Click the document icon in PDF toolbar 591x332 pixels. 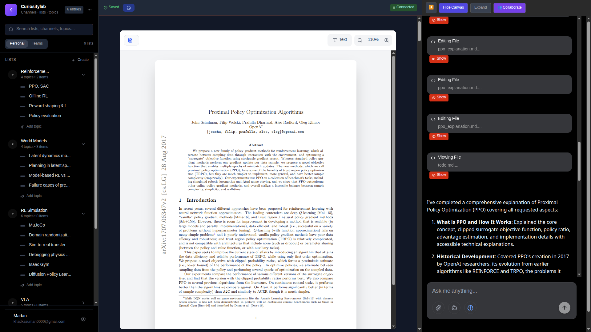[x=131, y=40]
